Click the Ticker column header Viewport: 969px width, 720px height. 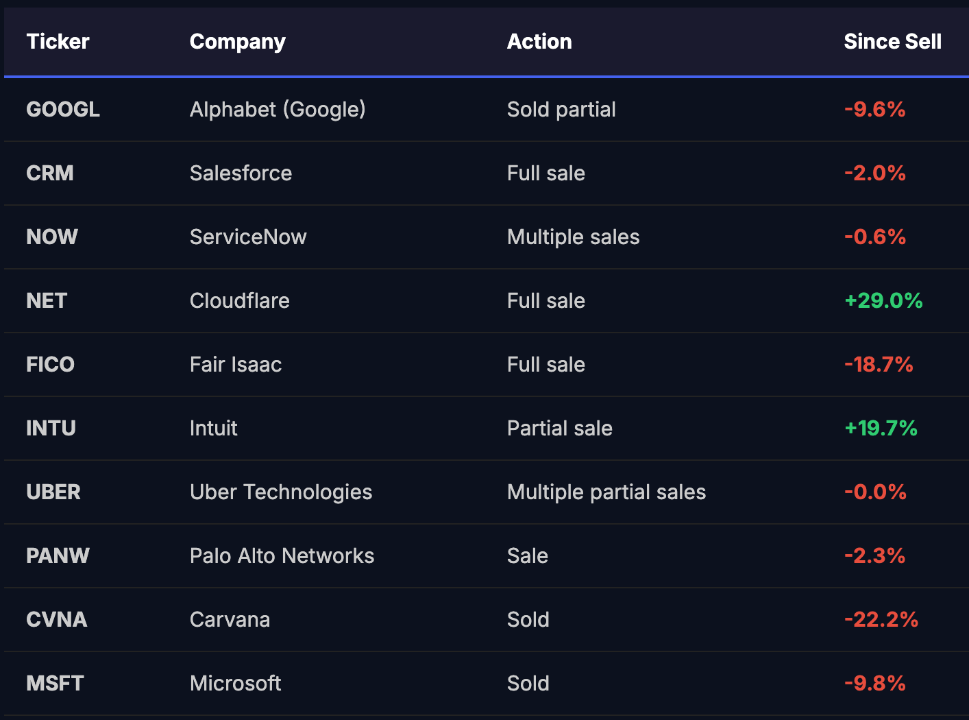(x=58, y=42)
